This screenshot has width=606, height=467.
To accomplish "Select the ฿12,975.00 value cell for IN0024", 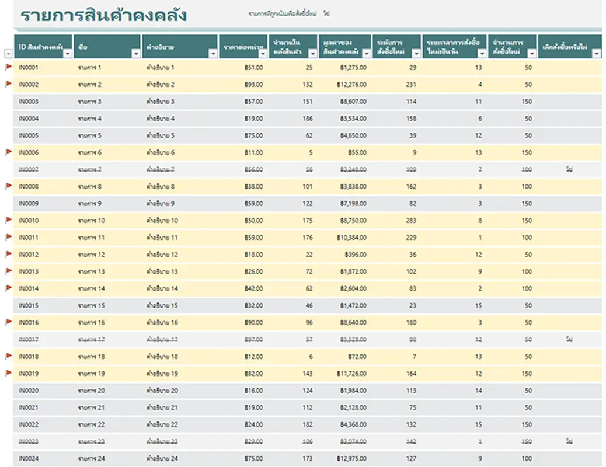I will coord(352,458).
